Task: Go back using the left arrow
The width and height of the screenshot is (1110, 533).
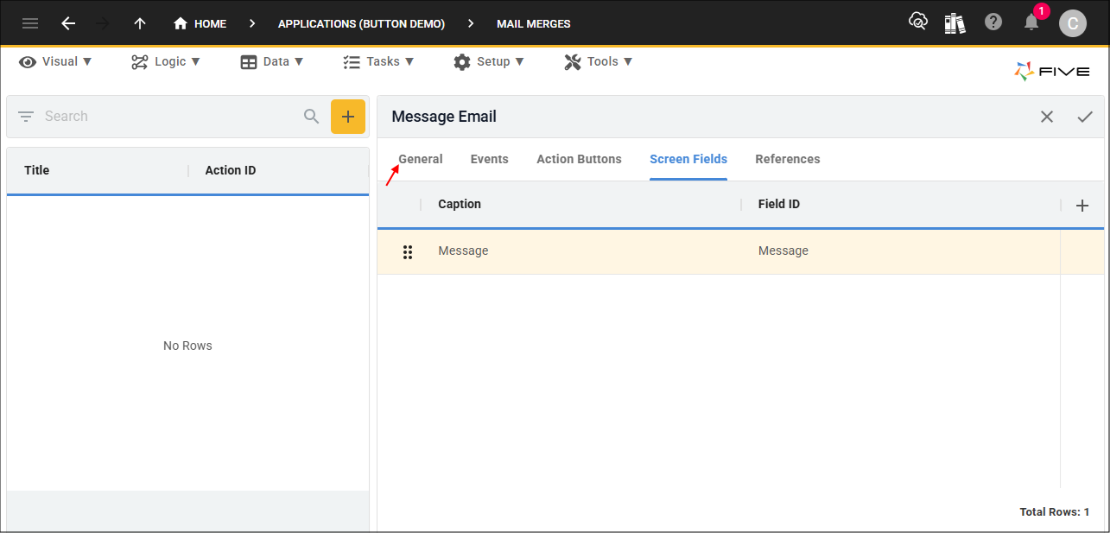Action: click(x=68, y=23)
